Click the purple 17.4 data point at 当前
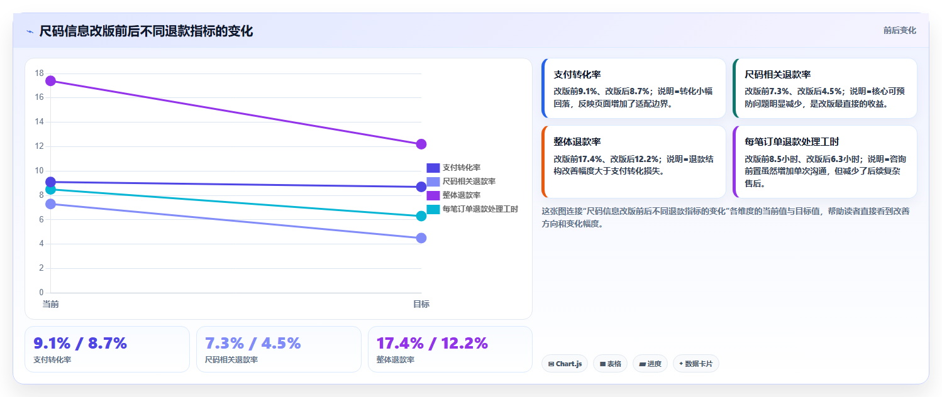 click(x=50, y=80)
